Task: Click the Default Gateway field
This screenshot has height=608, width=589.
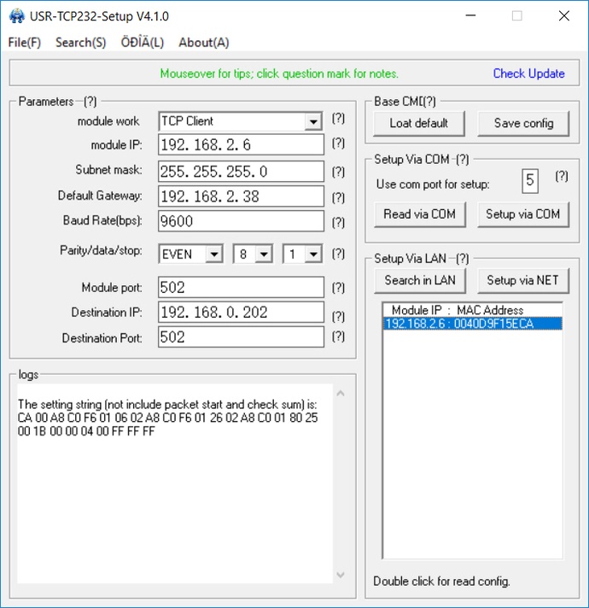Action: 241,196
